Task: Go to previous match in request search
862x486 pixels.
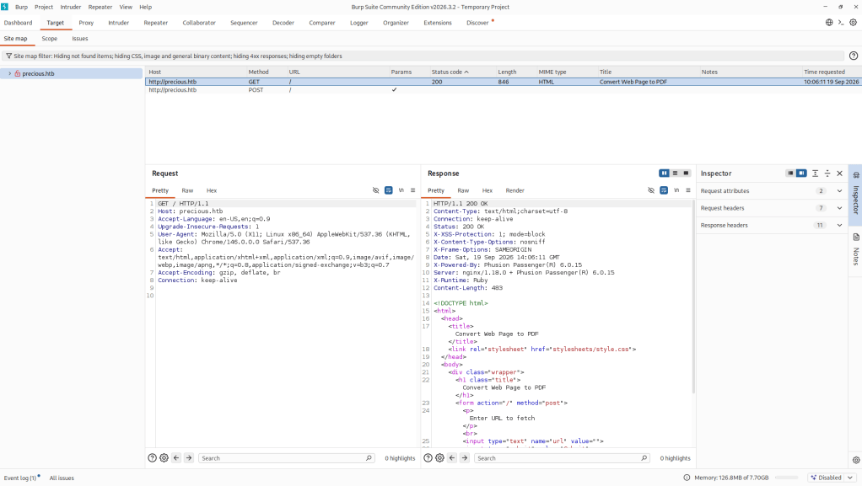Action: tap(176, 458)
